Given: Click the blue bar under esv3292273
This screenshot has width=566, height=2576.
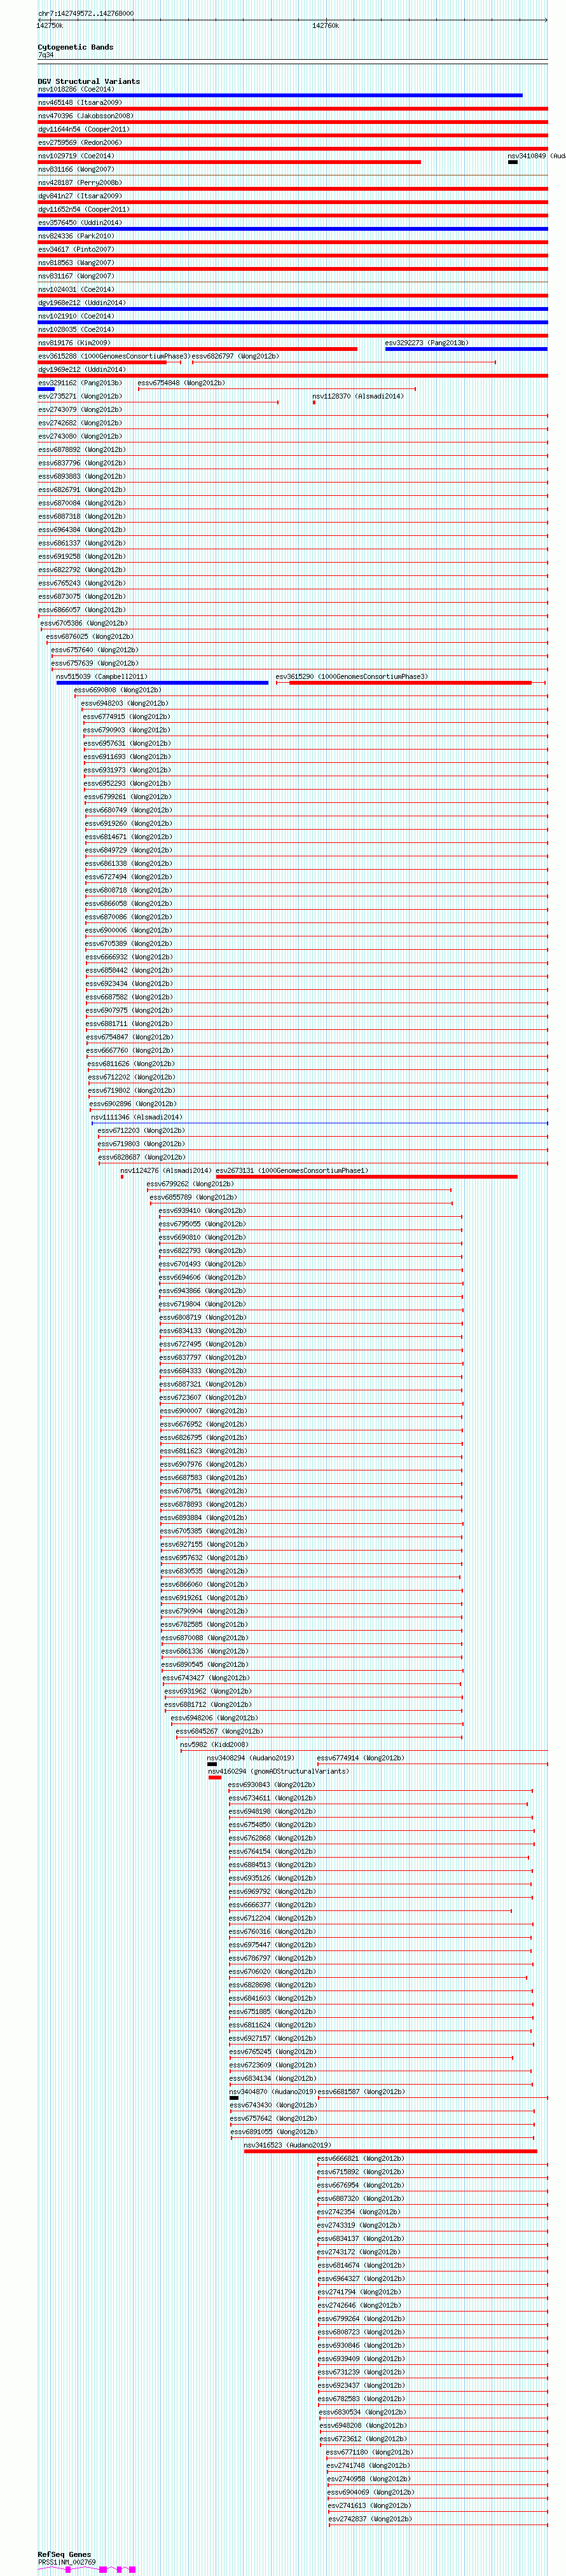Looking at the screenshot, I should pyautogui.click(x=466, y=349).
